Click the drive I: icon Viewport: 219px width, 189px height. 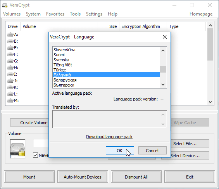point(10,74)
